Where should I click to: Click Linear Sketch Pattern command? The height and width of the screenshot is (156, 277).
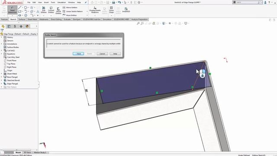coord(73,11)
